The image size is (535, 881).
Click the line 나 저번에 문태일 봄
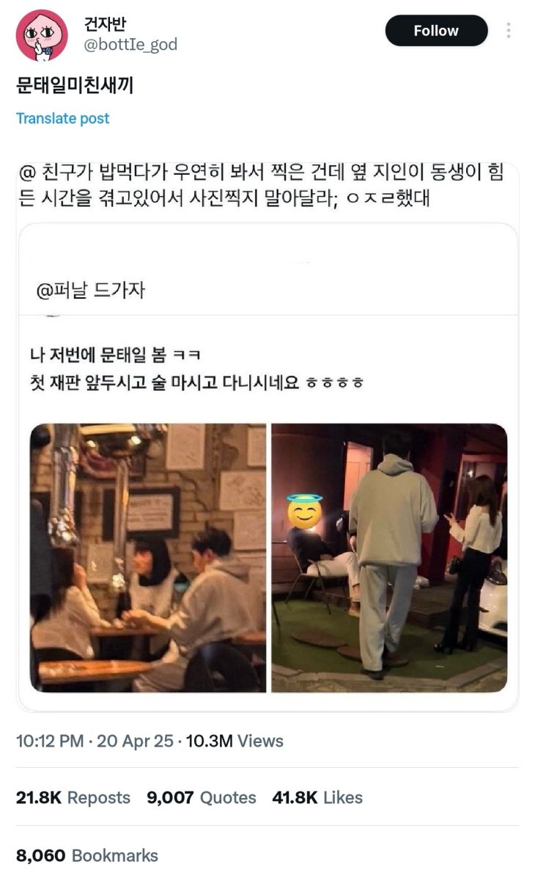[x=115, y=355]
